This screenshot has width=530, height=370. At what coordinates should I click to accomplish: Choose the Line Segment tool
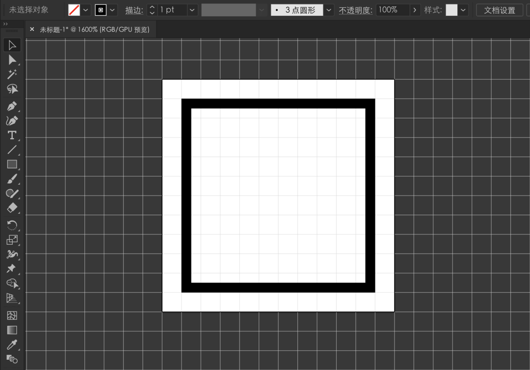click(x=12, y=150)
